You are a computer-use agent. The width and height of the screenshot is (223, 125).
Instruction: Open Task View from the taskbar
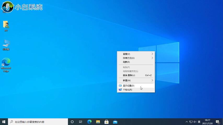81,122
